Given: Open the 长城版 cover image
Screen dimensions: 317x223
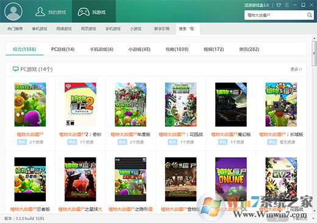Looking at the screenshot, I should coord(281,104).
